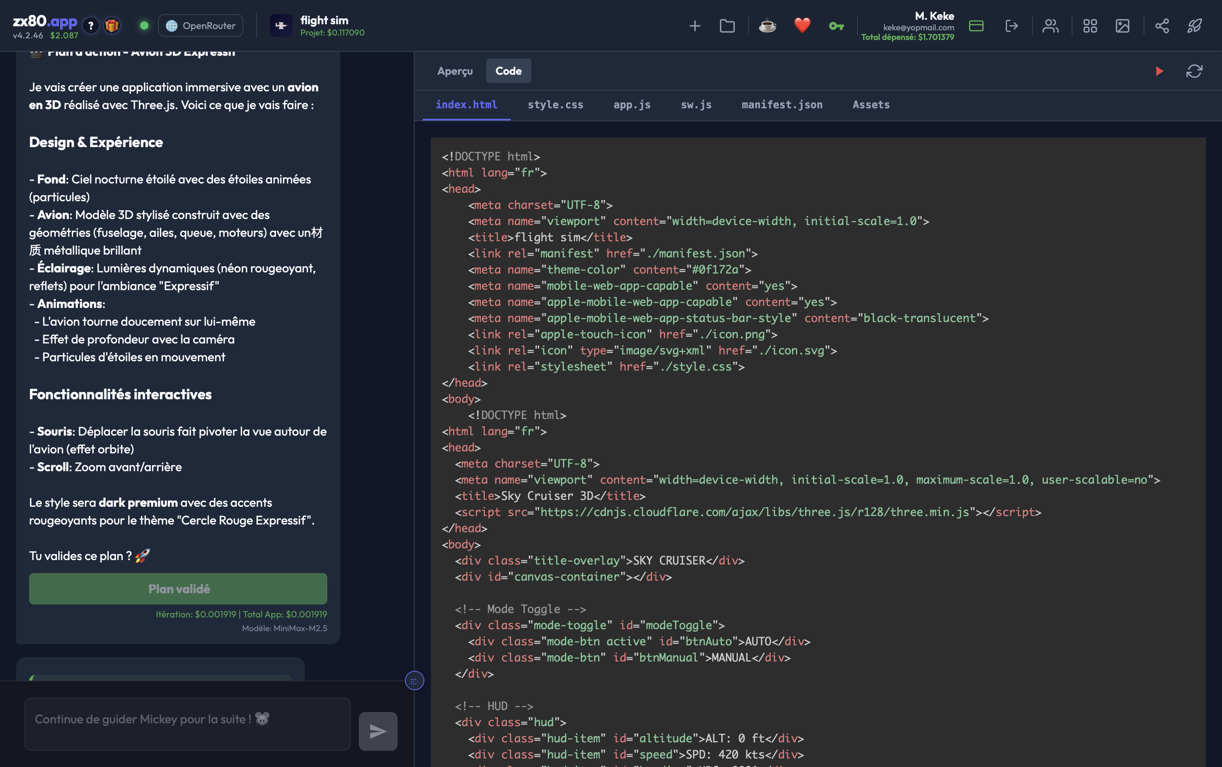Deploy with the rocket icon

(x=1195, y=25)
